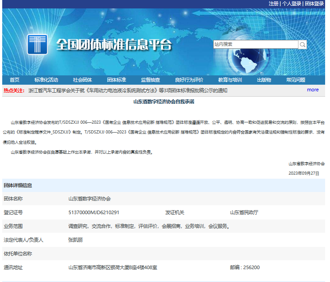Click the 业务范围 description text
This screenshot has width=330, height=282.
(x=149, y=226)
